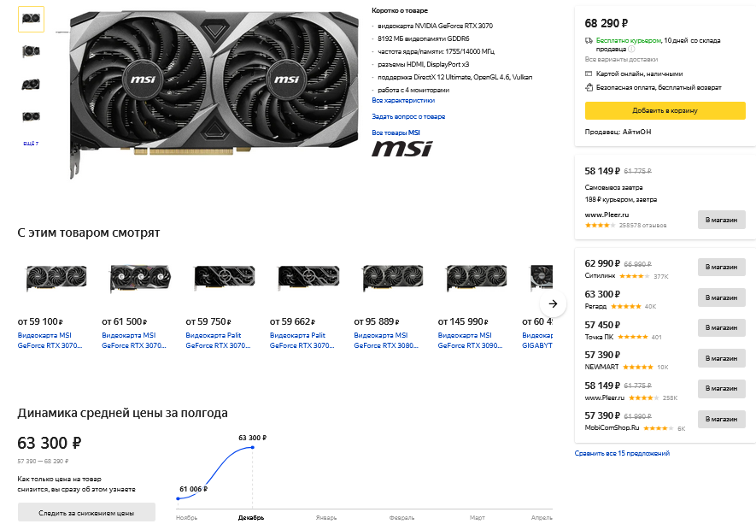Viewport: 756px width, 524px height.
Task: Click the card payment icon
Action: pyautogui.click(x=589, y=74)
